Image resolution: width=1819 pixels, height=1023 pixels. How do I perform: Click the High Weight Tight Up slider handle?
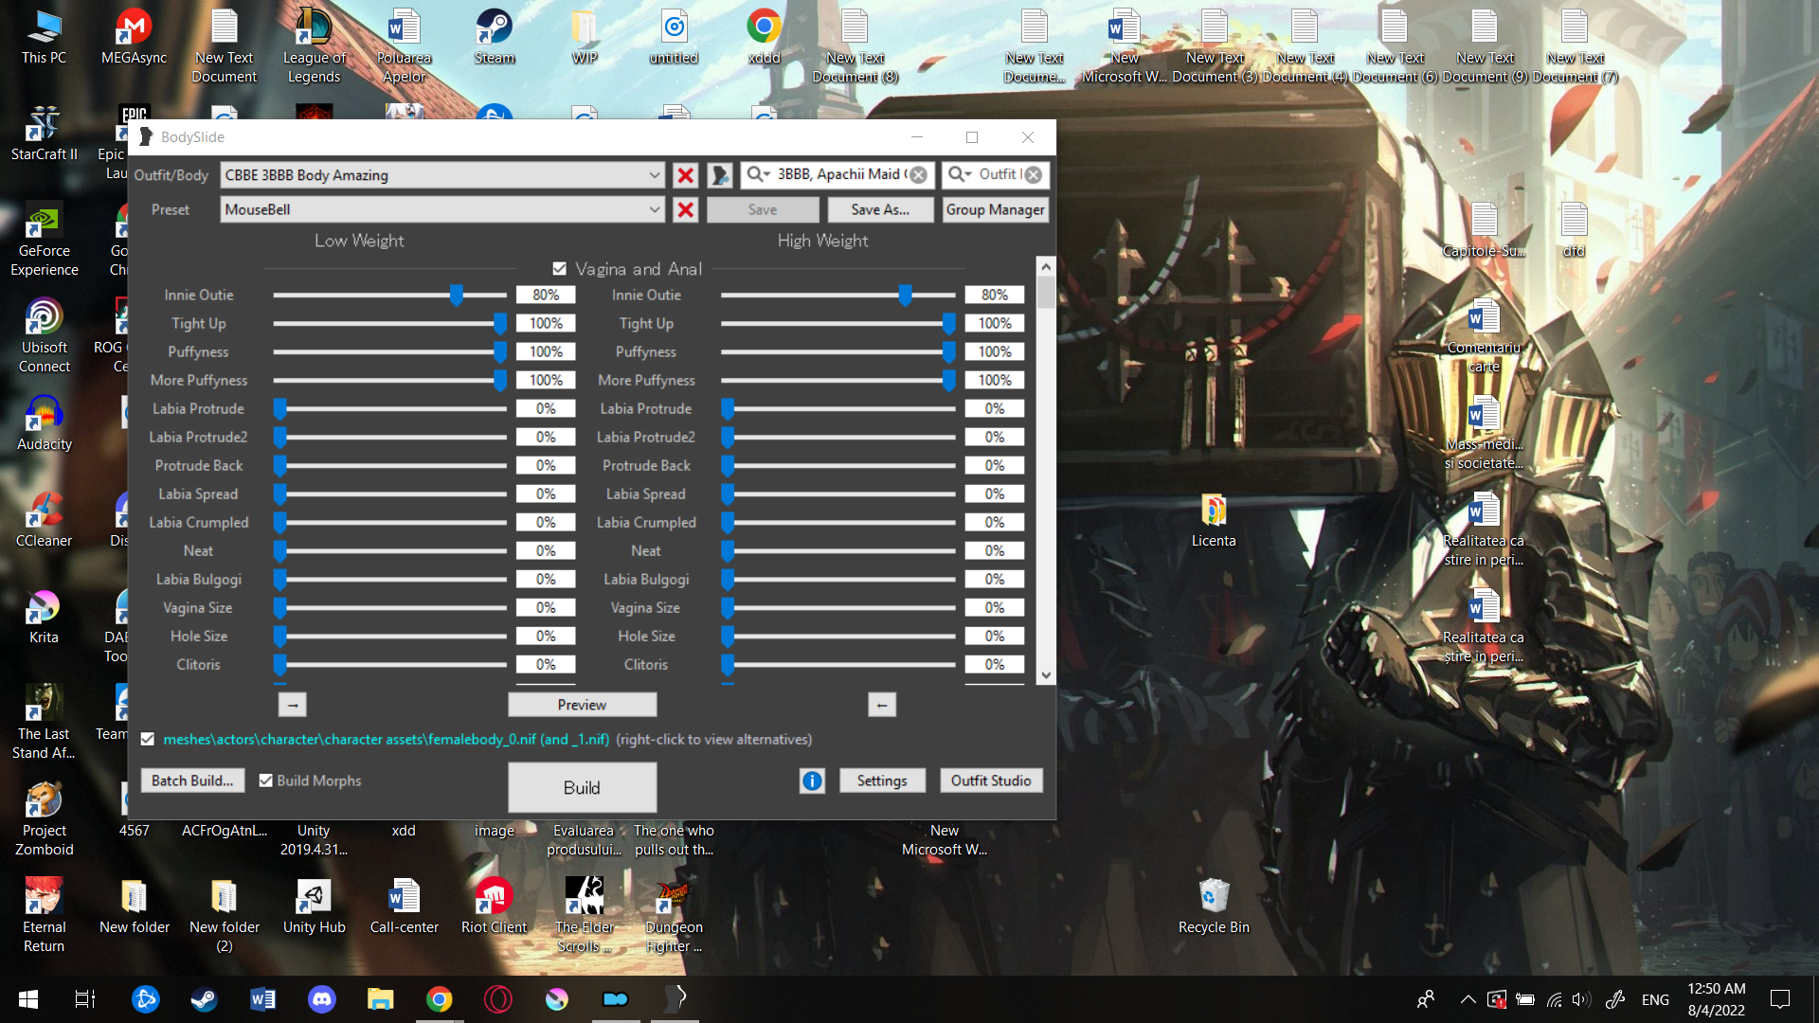tap(948, 324)
